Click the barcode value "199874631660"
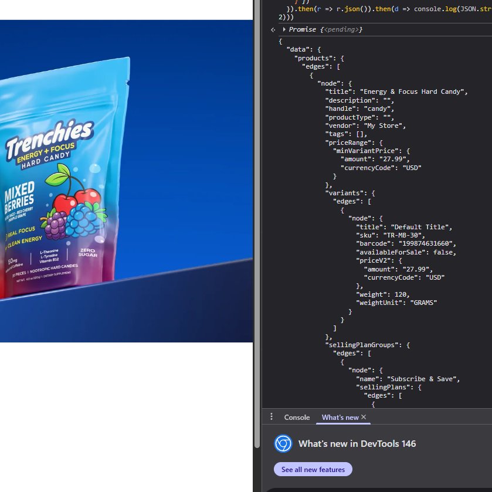The width and height of the screenshot is (492, 492). [x=427, y=243]
